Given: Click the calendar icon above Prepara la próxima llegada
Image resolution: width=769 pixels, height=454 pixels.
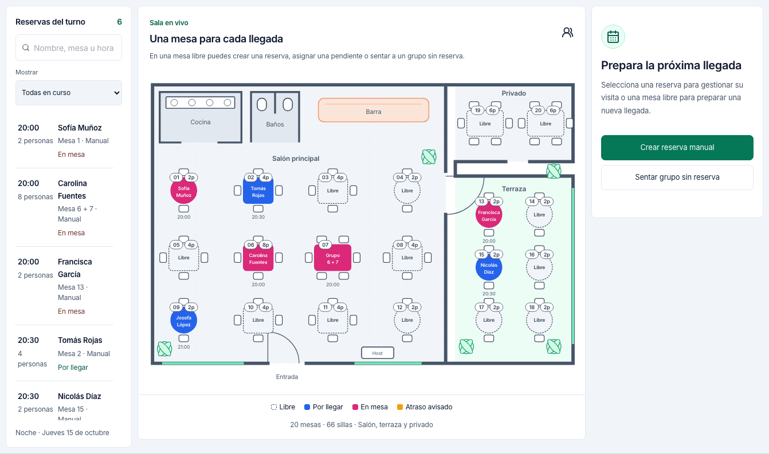Looking at the screenshot, I should [613, 37].
